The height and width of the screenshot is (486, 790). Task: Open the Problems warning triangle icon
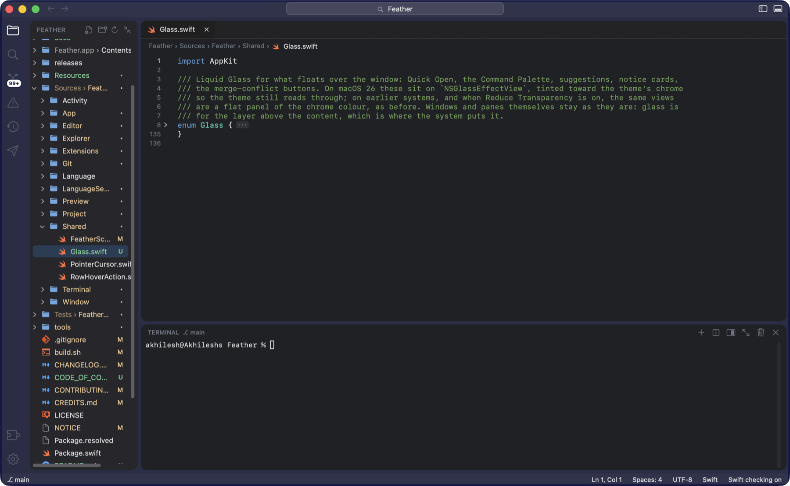(x=13, y=103)
